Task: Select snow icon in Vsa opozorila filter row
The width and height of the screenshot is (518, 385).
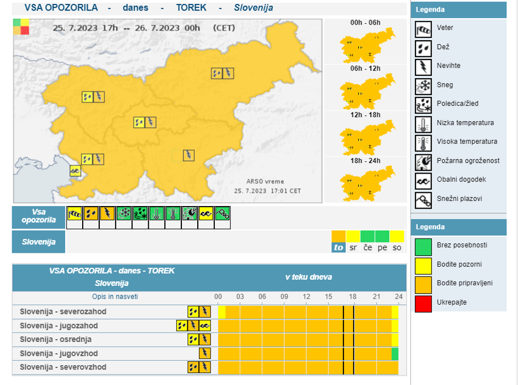Action: click(x=123, y=214)
